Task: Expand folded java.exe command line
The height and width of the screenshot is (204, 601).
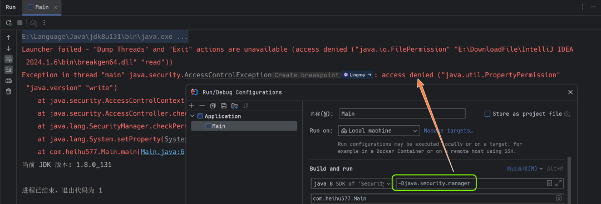Action: coord(105,37)
